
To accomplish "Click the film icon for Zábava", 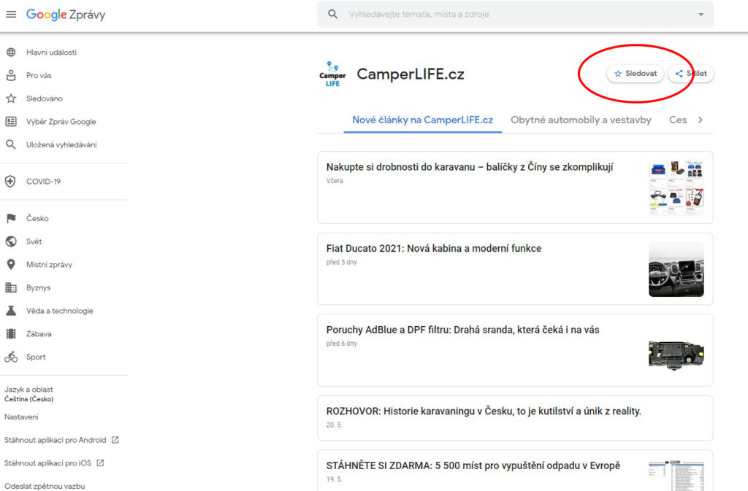I will (x=11, y=334).
